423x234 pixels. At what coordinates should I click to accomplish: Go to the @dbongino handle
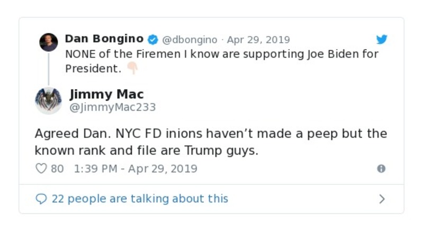click(x=189, y=40)
